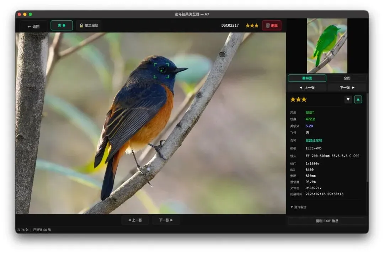384x254 pixels.
Task: Click the DSC02217 filename in the top toolbar
Action: point(230,26)
